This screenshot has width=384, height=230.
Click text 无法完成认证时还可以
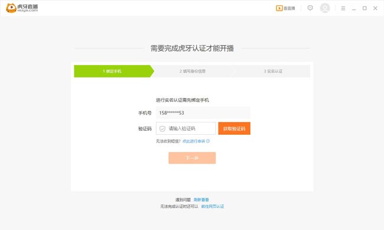pos(179,206)
